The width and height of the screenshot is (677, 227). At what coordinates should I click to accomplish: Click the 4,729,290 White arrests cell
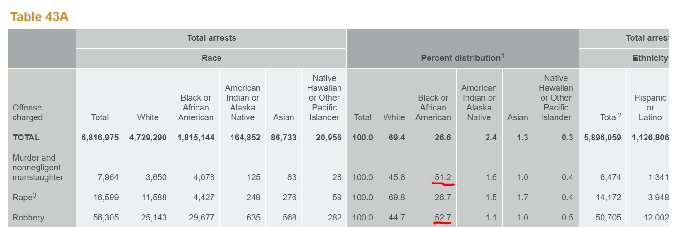tap(148, 138)
